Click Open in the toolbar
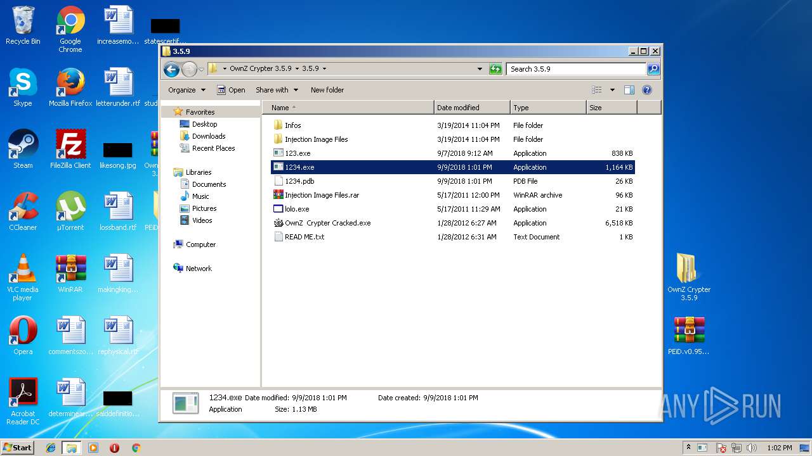The height and width of the screenshot is (456, 812). point(231,90)
